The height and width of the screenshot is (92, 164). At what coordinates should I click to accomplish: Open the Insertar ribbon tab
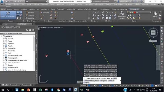click(x=9, y=9)
